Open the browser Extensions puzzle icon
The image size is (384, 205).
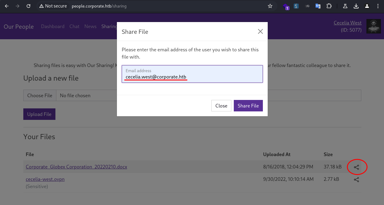[x=329, y=6]
